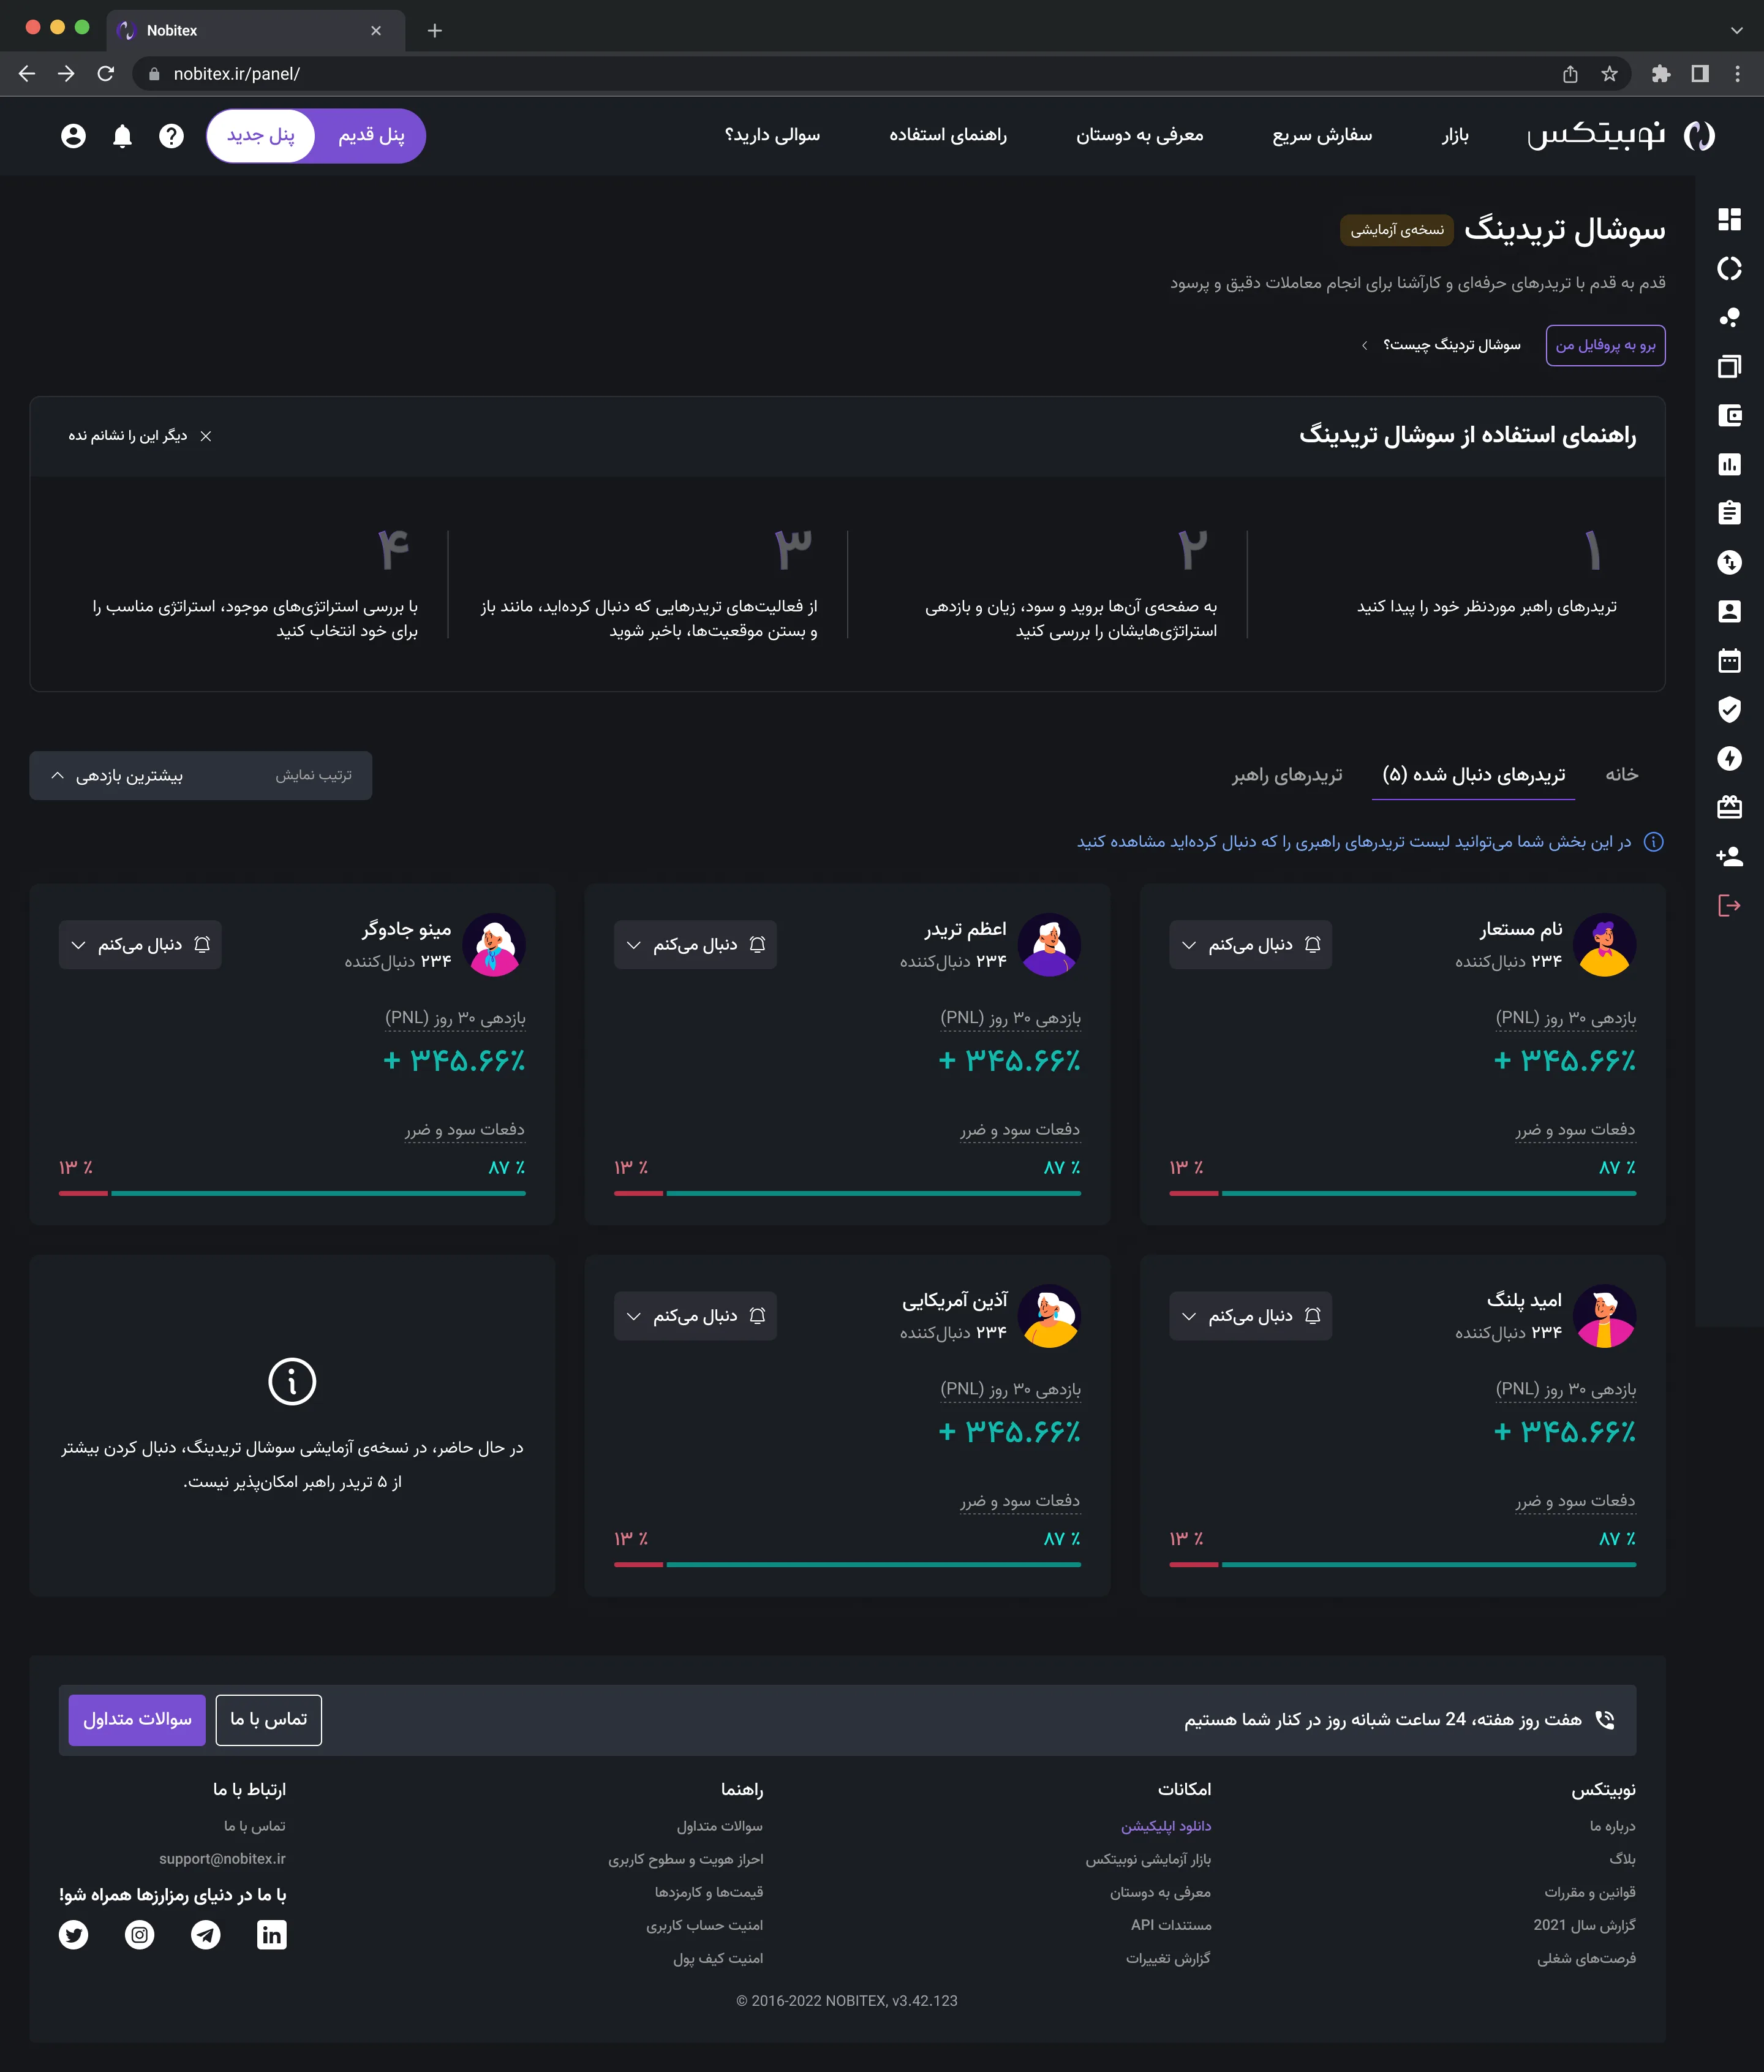Open the قیمت‌ها و کارمزدها footer link
The image size is (1764, 2072).
(x=709, y=1892)
